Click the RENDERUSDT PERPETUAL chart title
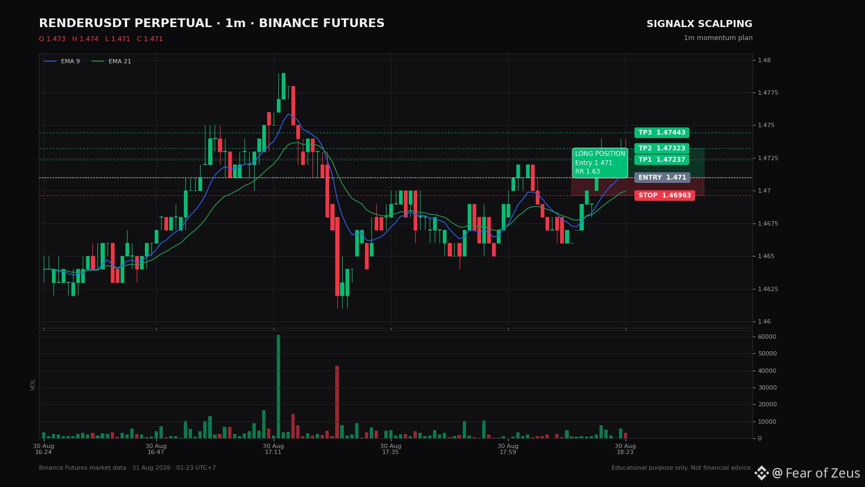This screenshot has height=487, width=865. (212, 24)
